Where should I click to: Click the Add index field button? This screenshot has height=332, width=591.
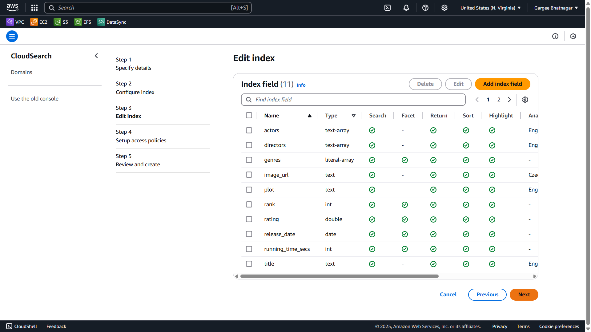[502, 84]
